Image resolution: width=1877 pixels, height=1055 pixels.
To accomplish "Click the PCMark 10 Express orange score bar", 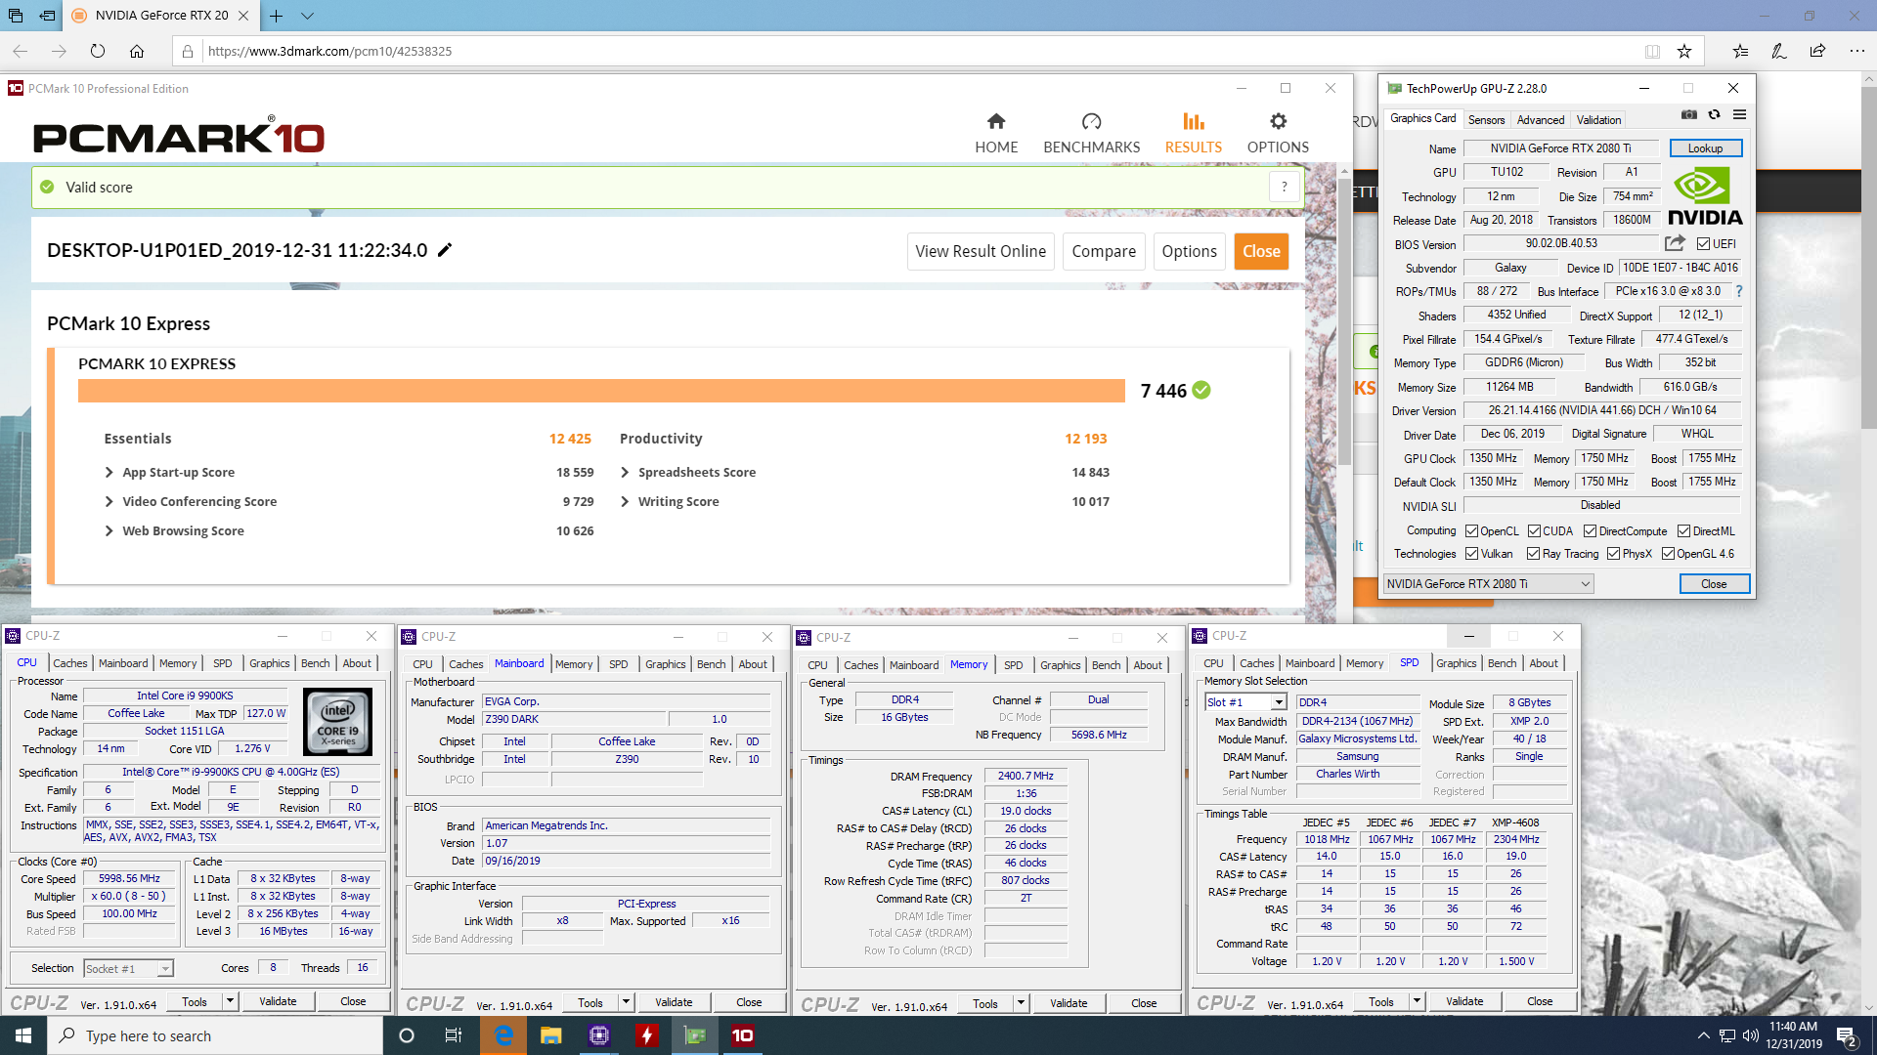I will [x=601, y=391].
